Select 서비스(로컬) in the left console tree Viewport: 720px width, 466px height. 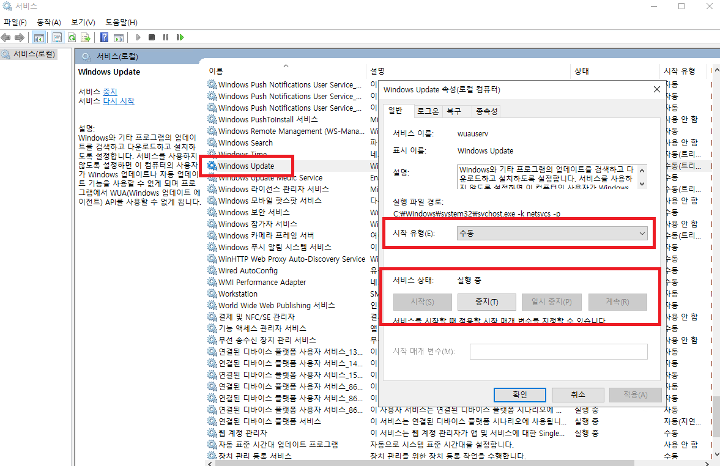click(34, 54)
